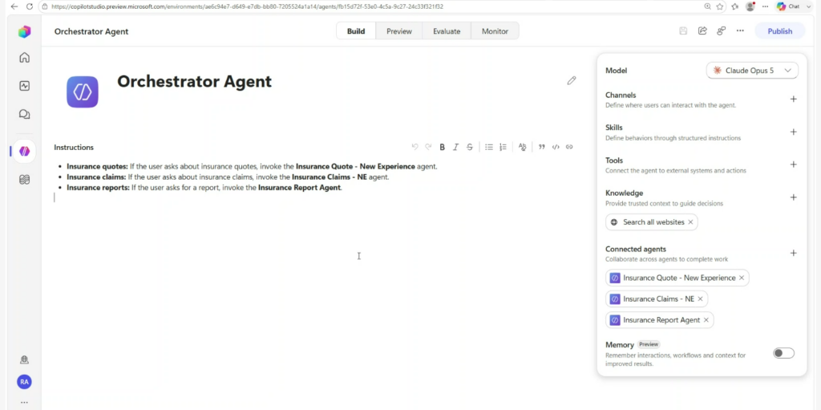Image resolution: width=821 pixels, height=410 pixels.
Task: Bookmark this page with star icon
Action: pyautogui.click(x=720, y=6)
